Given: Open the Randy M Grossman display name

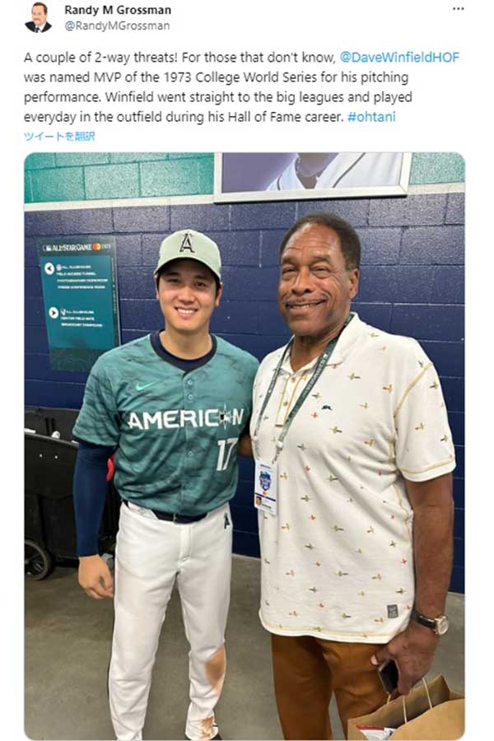Looking at the screenshot, I should click(117, 10).
